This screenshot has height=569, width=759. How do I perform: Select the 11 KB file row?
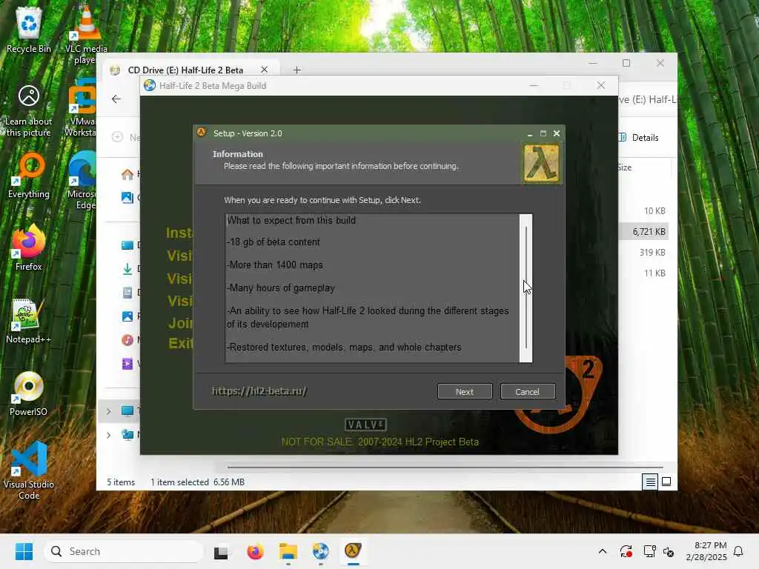click(x=644, y=273)
